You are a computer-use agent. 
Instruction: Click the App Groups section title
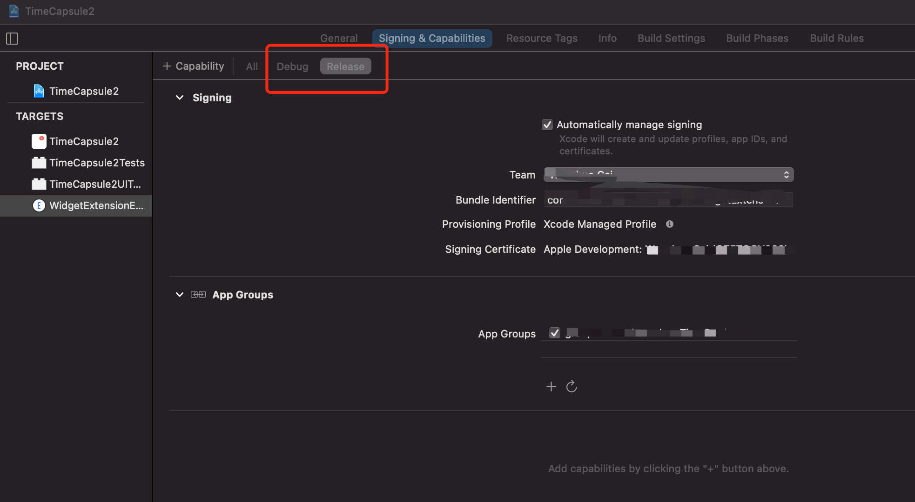(242, 295)
